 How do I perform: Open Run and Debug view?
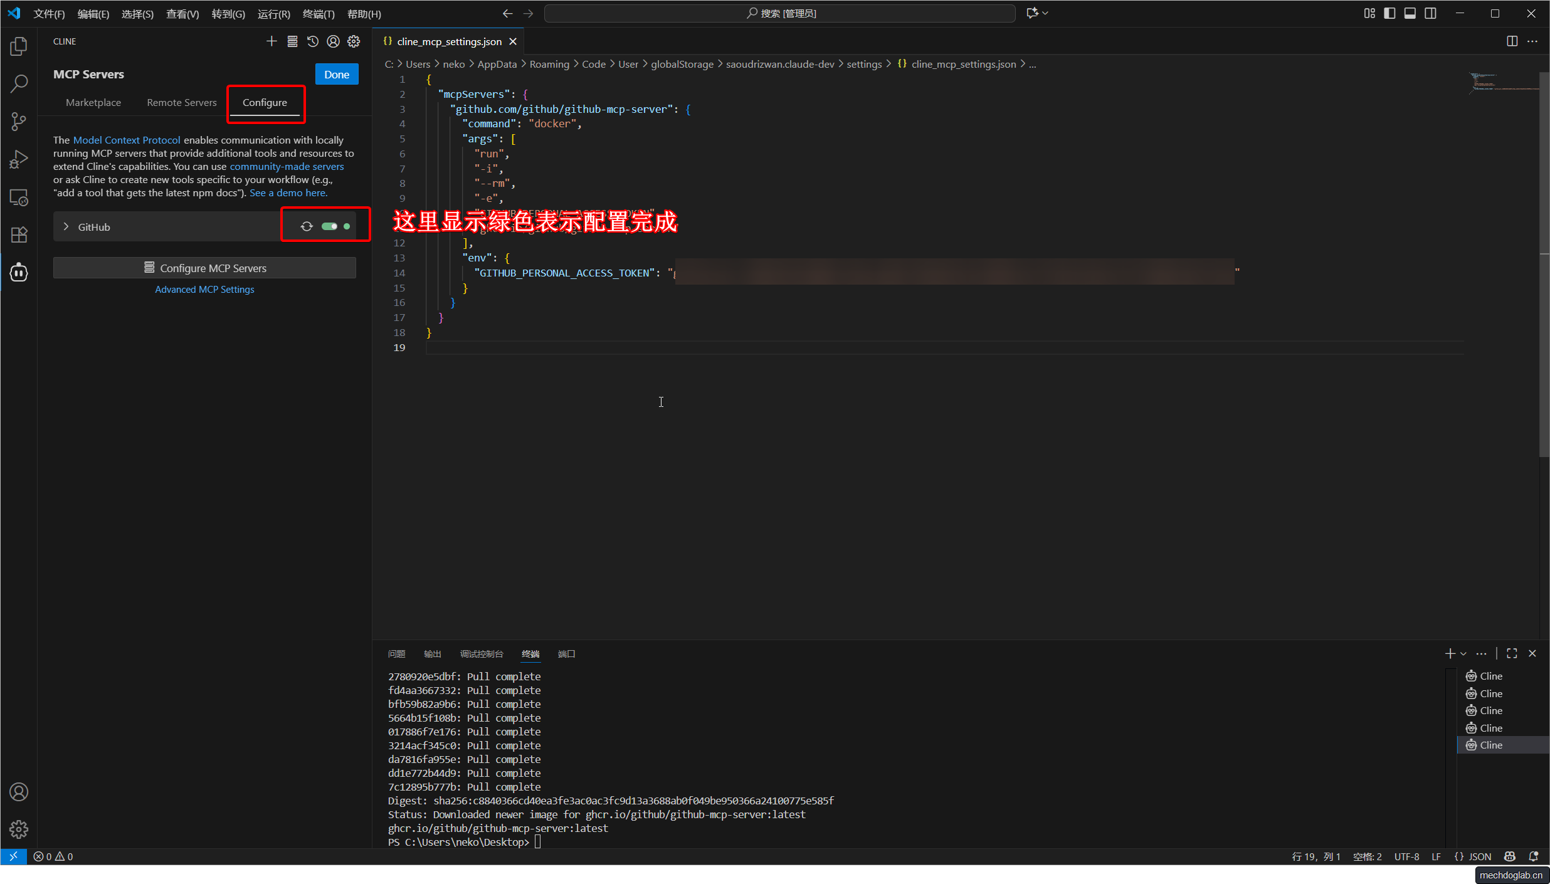[x=19, y=159]
